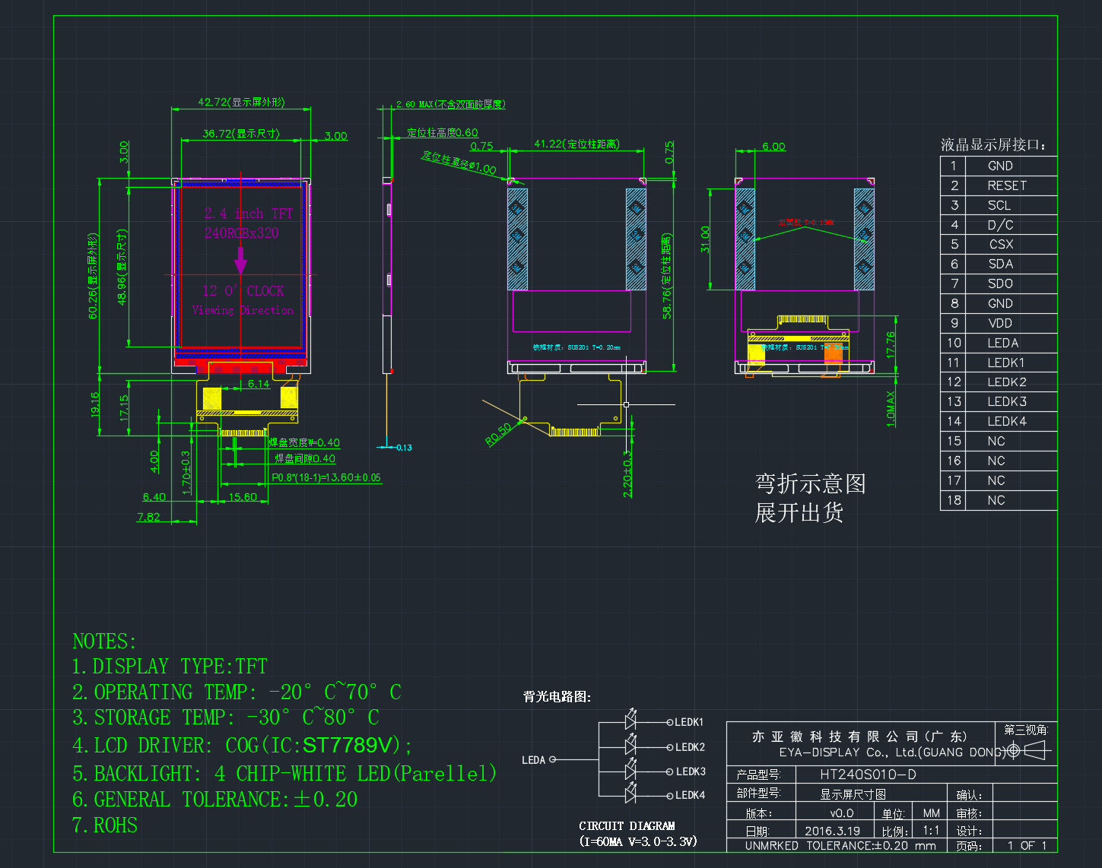
Task: Select the SDO pin label
Action: coord(1000,284)
